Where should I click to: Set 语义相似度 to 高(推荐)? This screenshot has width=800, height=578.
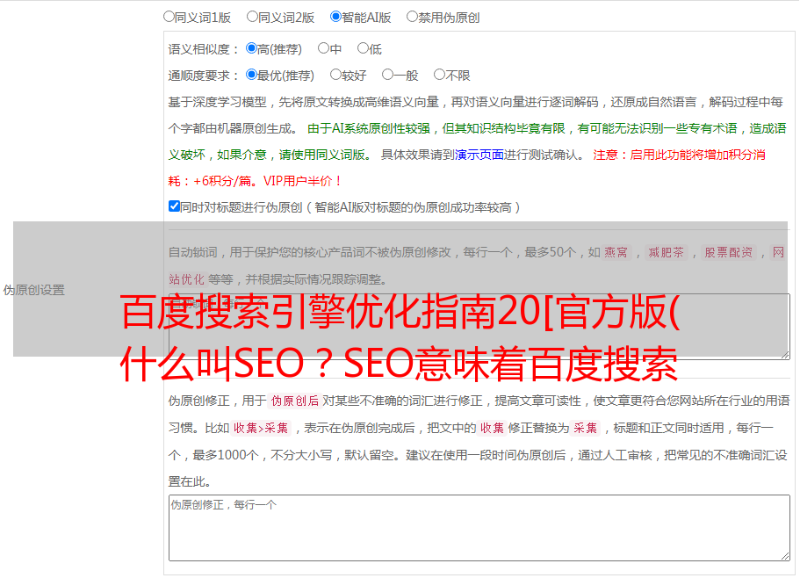click(251, 48)
